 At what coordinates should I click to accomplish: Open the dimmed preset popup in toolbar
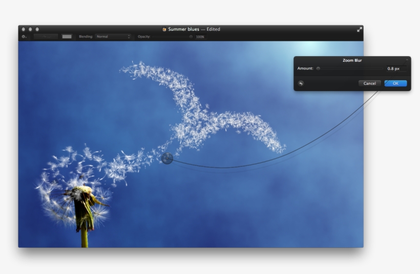click(46, 37)
